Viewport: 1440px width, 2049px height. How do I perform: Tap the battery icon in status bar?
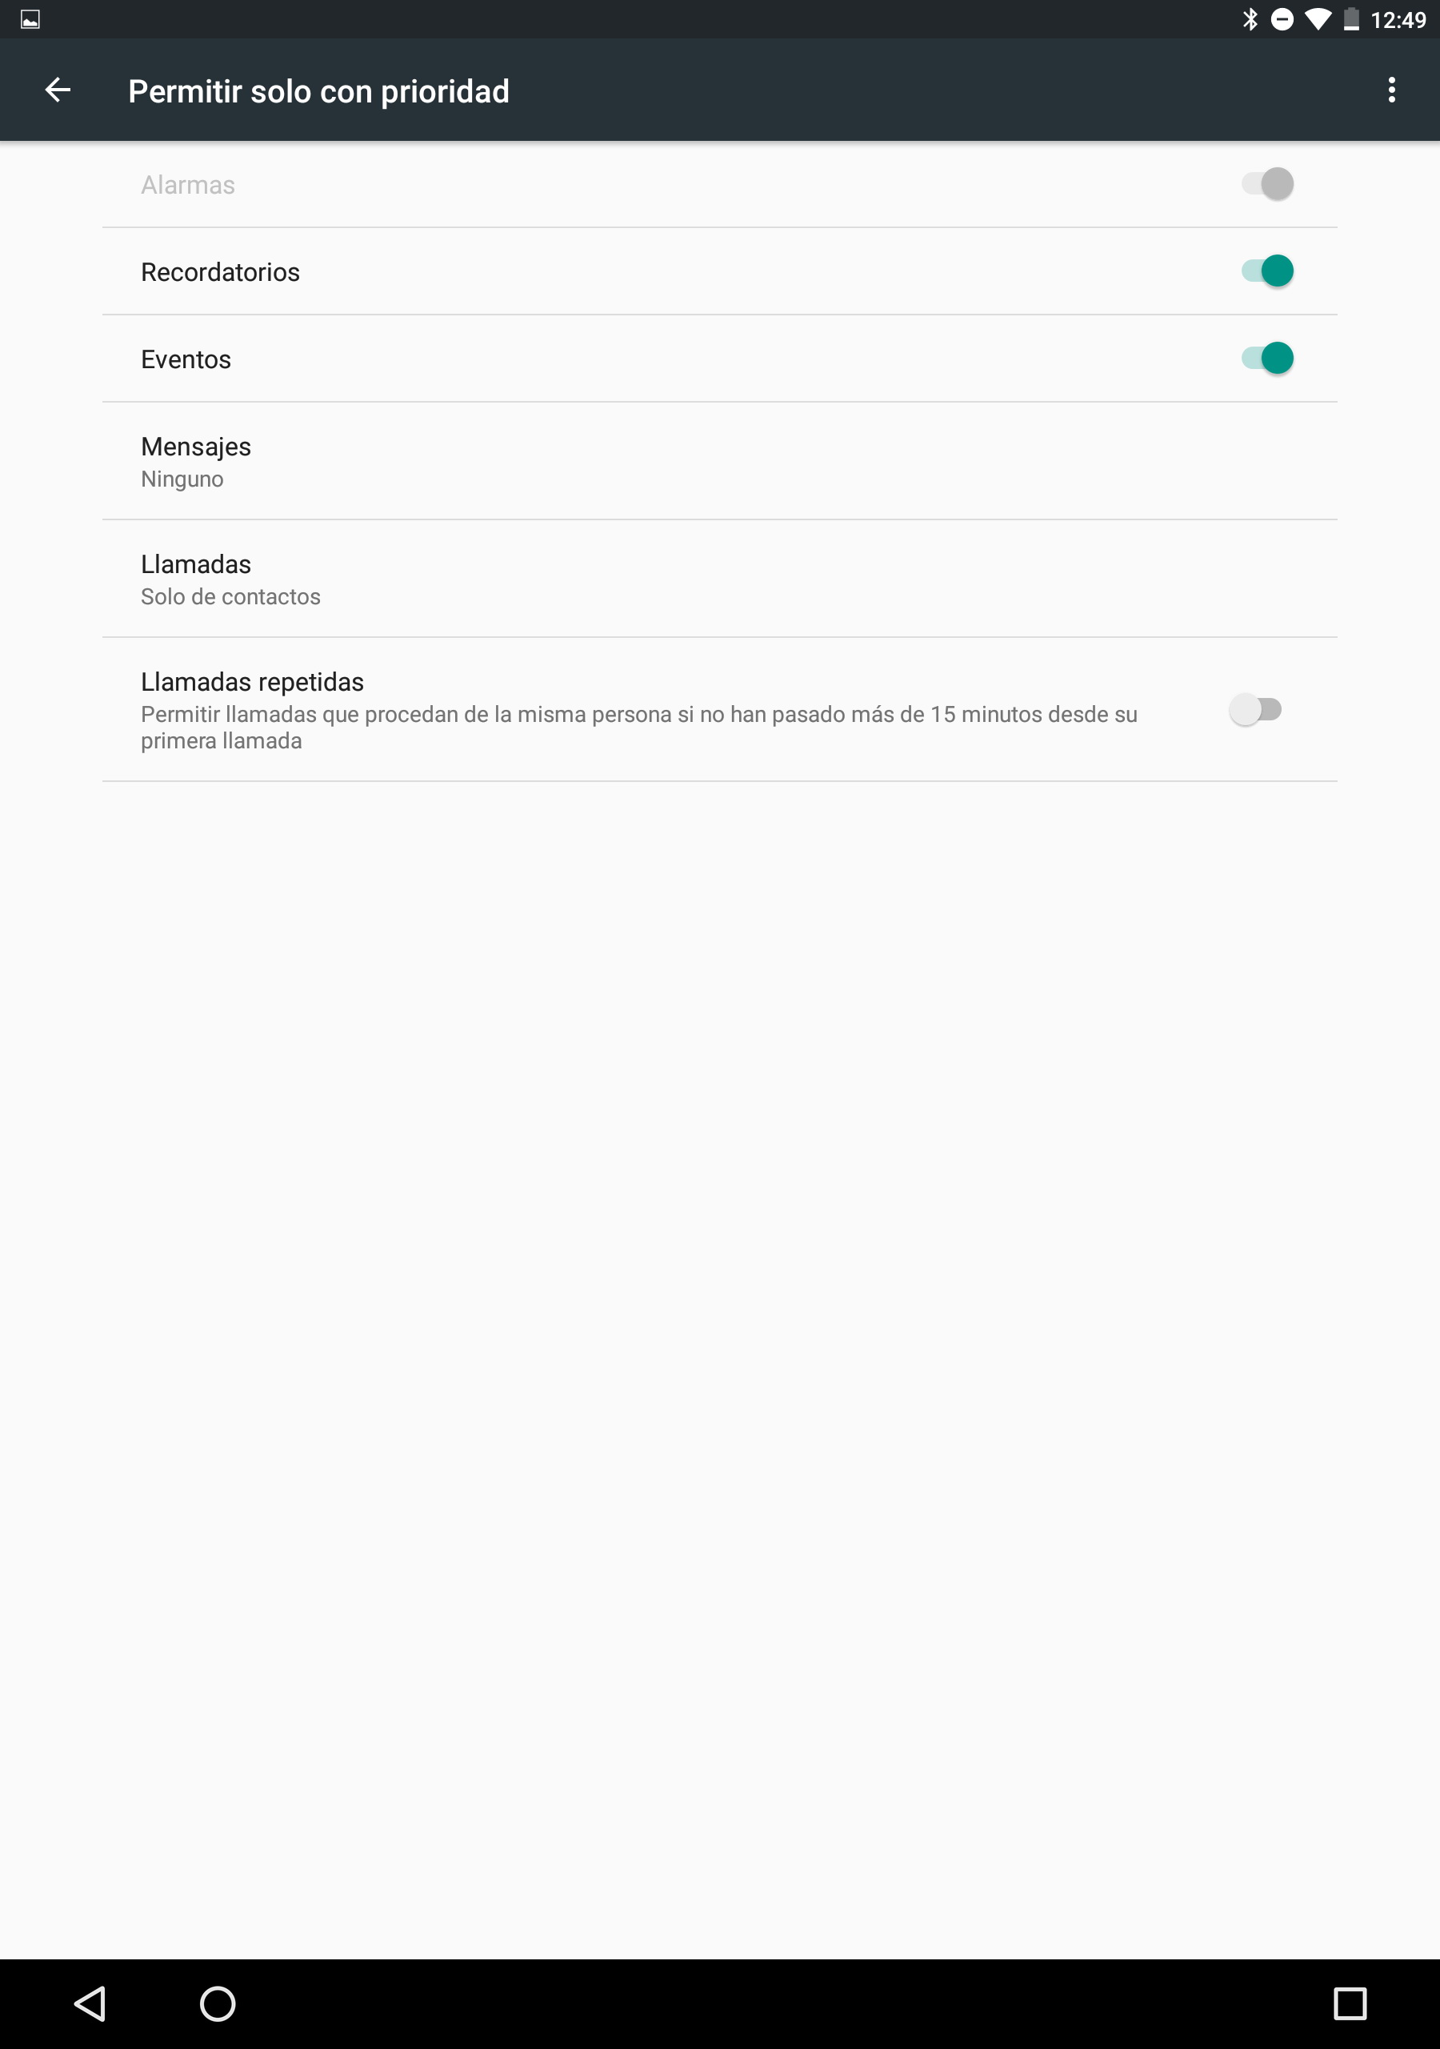1352,18
